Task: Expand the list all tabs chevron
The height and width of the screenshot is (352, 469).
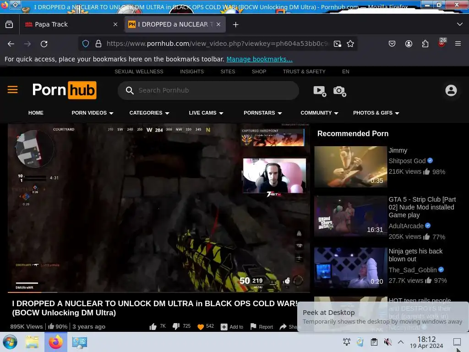Action: 460,24
